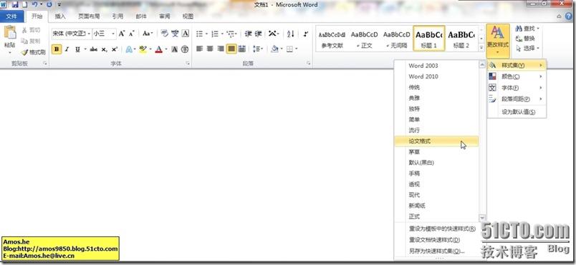Open the 字体(F) Fonts submenu
The width and height of the screenshot is (576, 265).
[x=517, y=88]
